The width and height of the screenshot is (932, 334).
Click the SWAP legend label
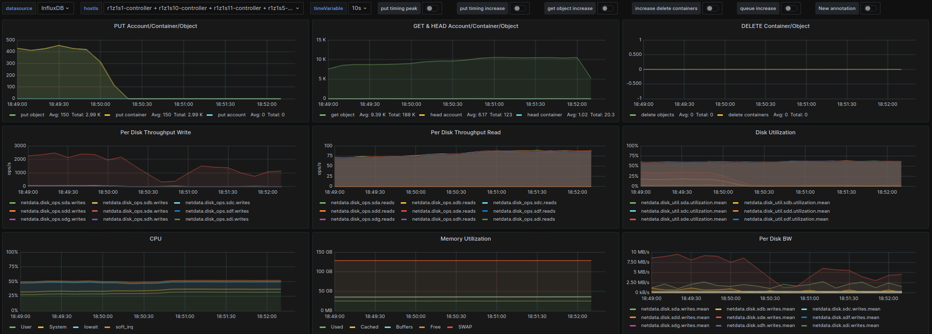click(x=465, y=327)
